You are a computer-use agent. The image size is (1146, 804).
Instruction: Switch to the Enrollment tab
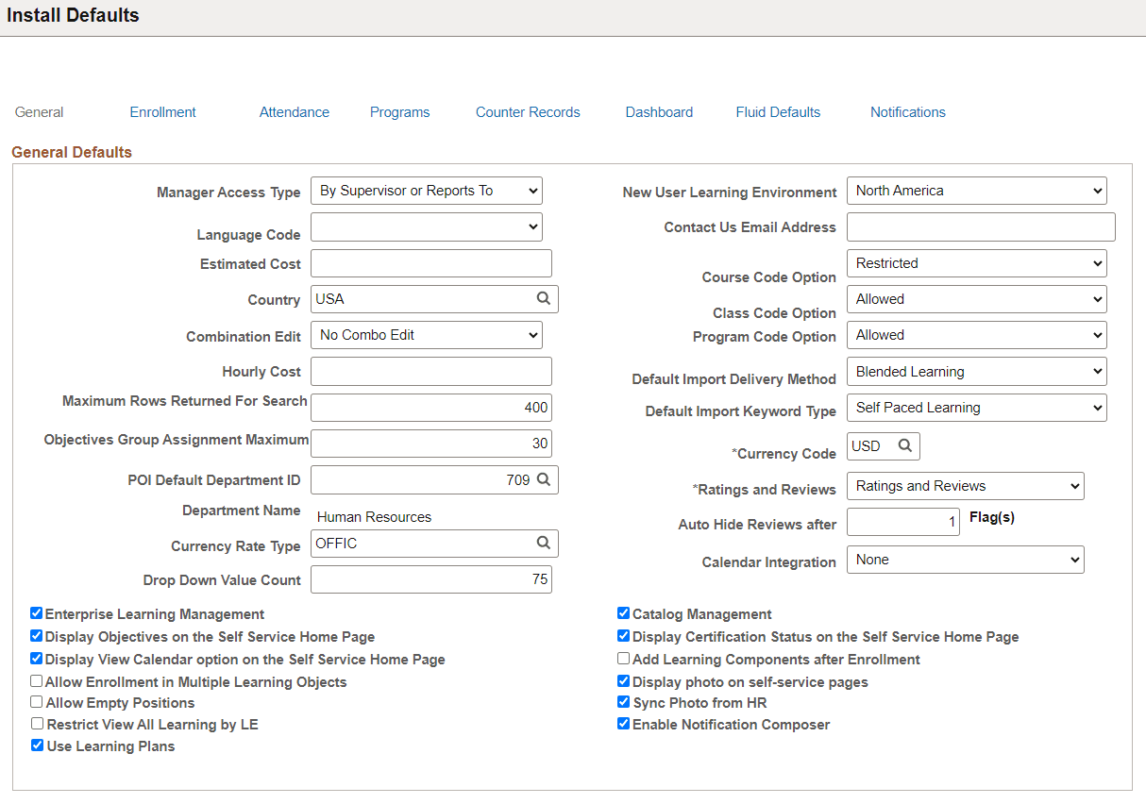[163, 112]
